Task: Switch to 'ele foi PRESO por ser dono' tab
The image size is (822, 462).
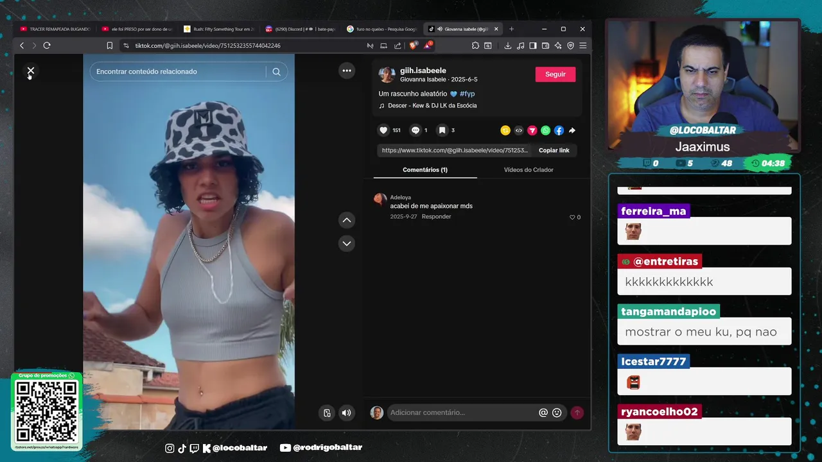Action: coord(137,29)
